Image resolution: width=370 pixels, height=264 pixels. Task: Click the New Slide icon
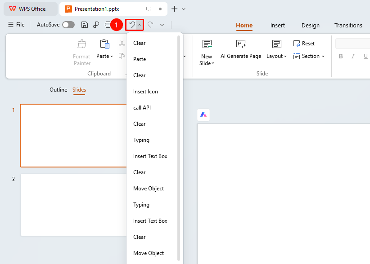click(x=207, y=44)
